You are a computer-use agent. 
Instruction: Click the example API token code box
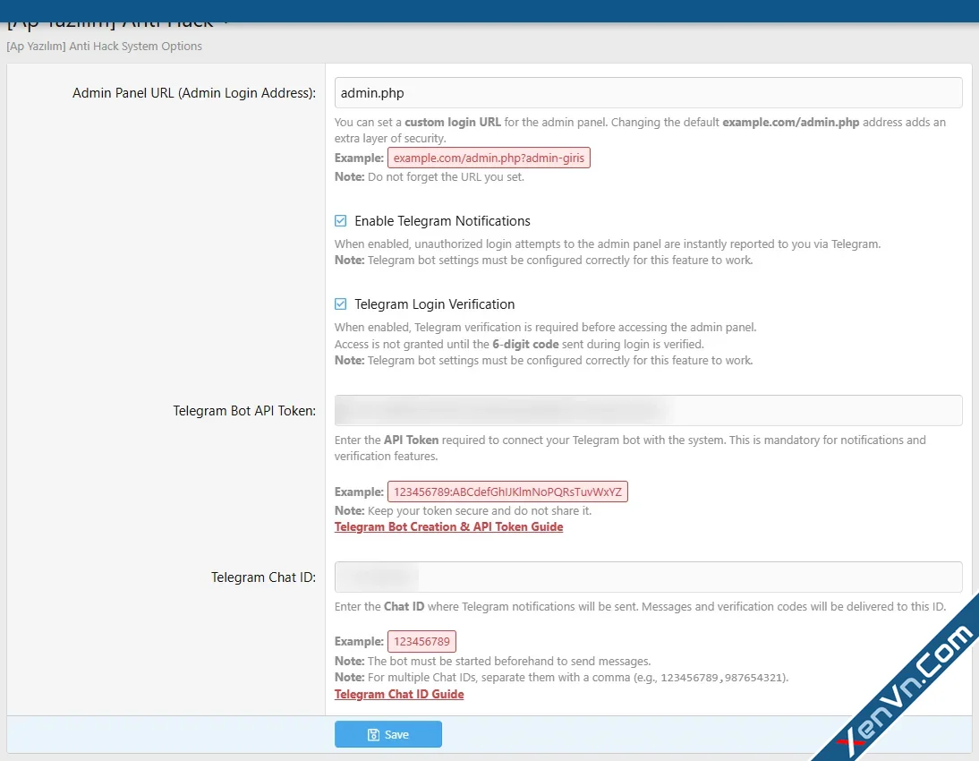[x=507, y=492]
